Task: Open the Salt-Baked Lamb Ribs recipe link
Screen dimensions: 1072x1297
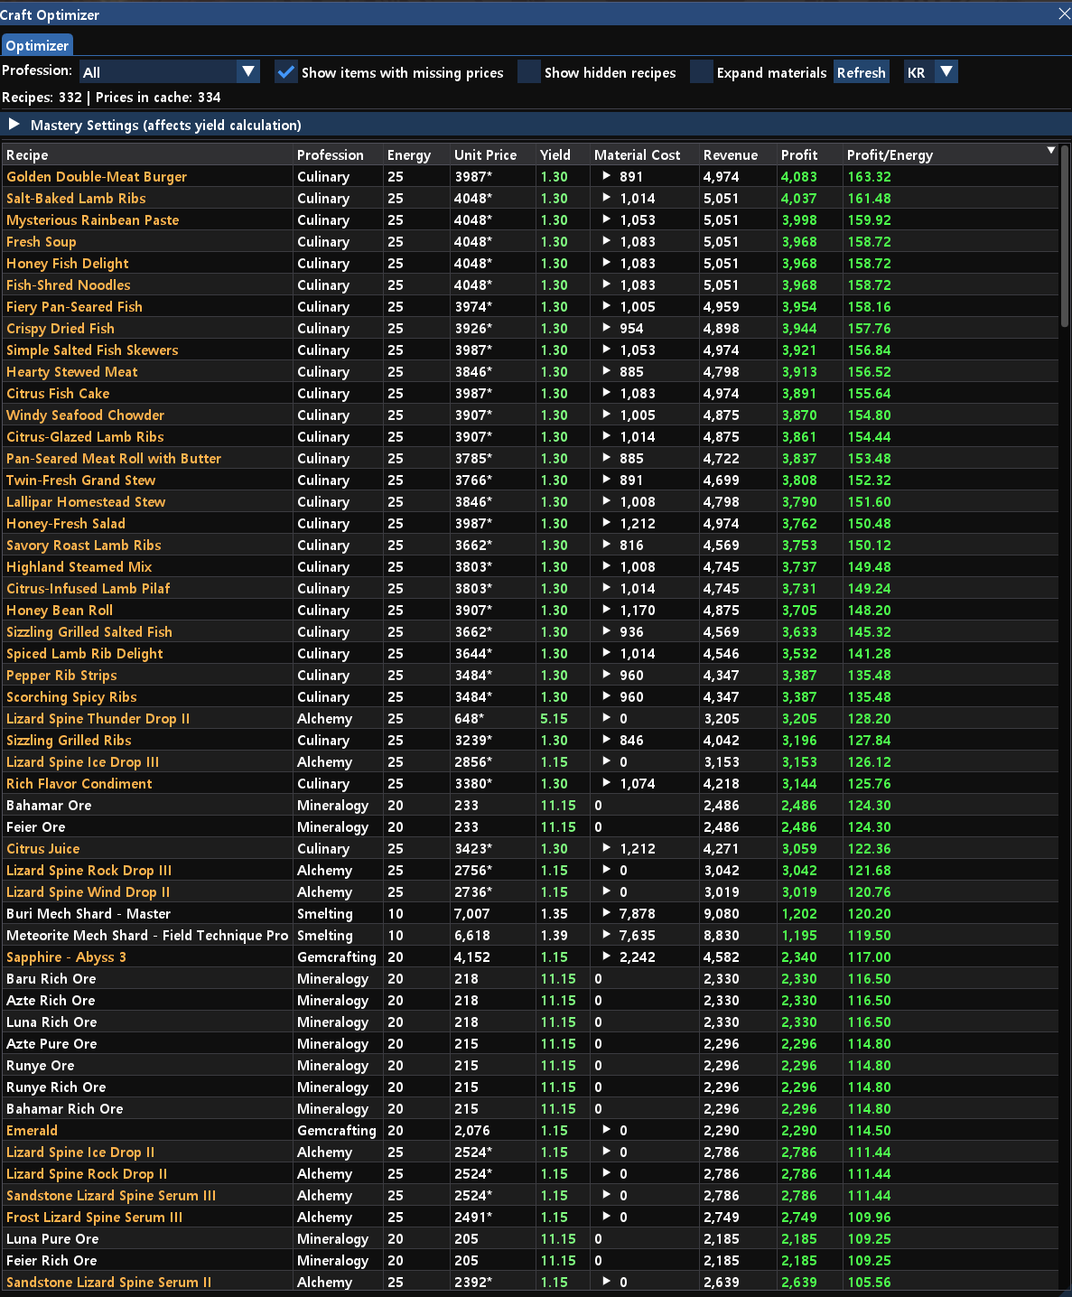Action: coord(76,198)
